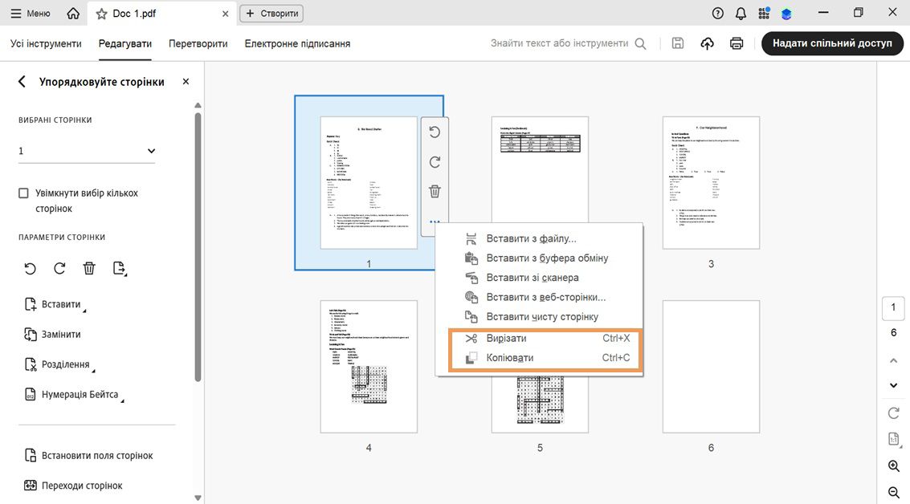910x504 pixels.
Task: Open the apps grid icon
Action: (764, 14)
